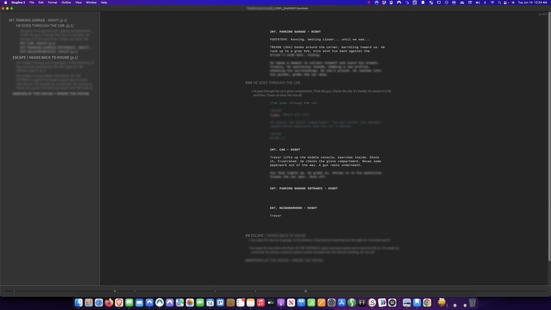Image resolution: width=551 pixels, height=310 pixels.
Task: Open Mail from the Dock
Action: pyautogui.click(x=139, y=303)
